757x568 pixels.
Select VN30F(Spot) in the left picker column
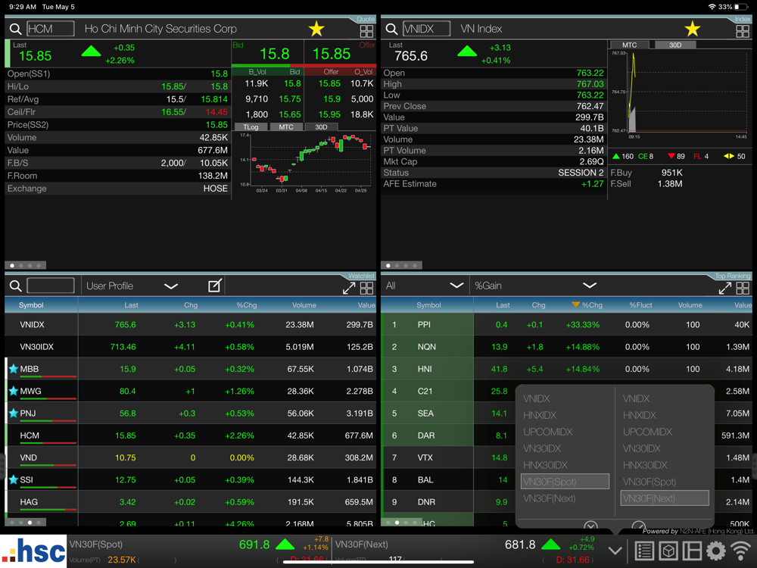[x=565, y=482]
